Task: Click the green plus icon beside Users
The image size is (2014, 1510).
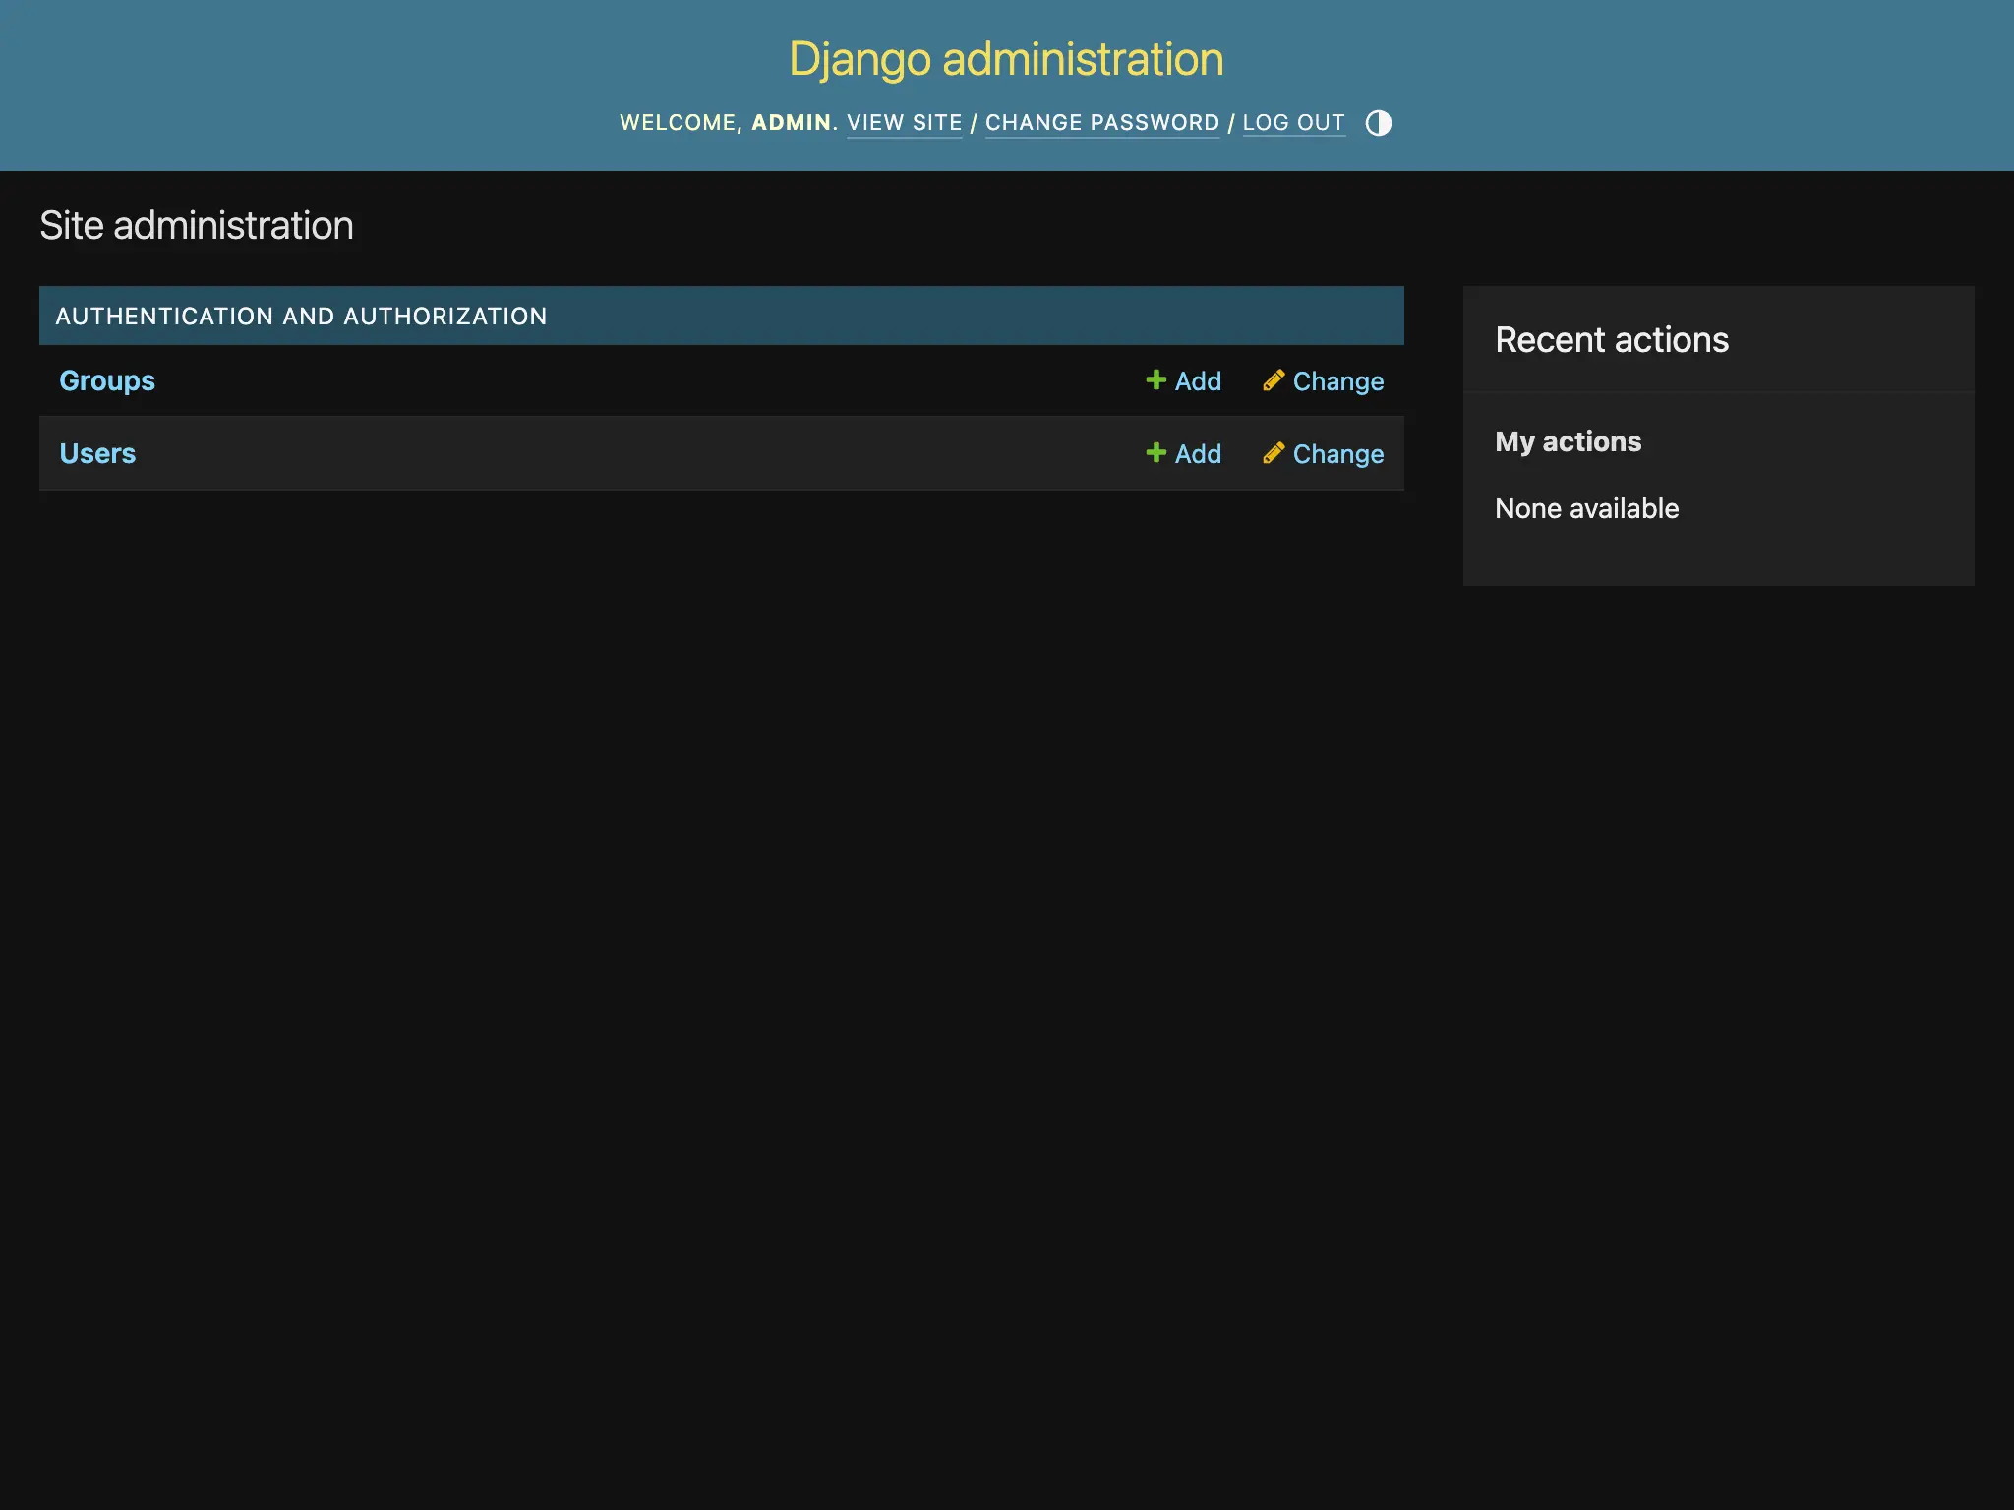Action: coord(1156,453)
